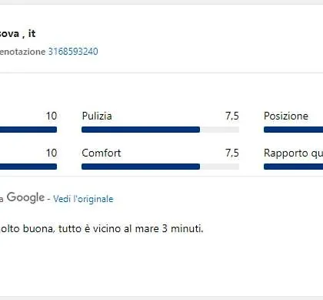This screenshot has height=300, width=323.
Task: Click the Pulizia rating progress bar
Action: [160, 130]
